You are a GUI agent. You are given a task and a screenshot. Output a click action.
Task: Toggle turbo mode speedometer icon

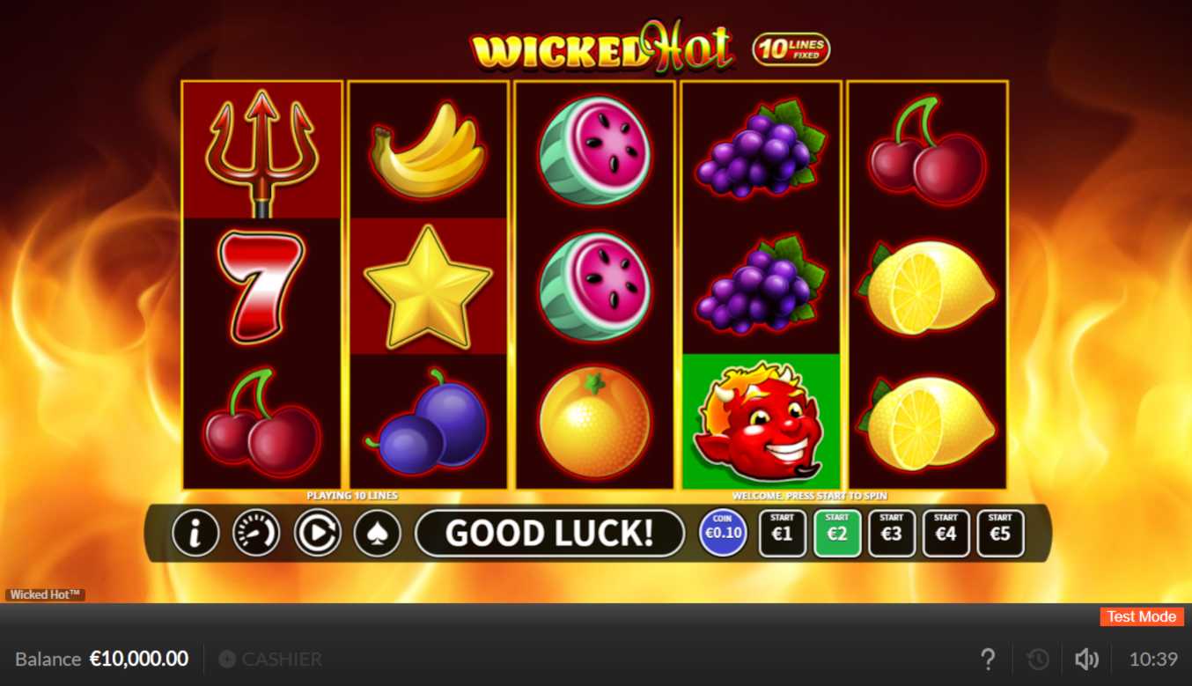coord(256,533)
